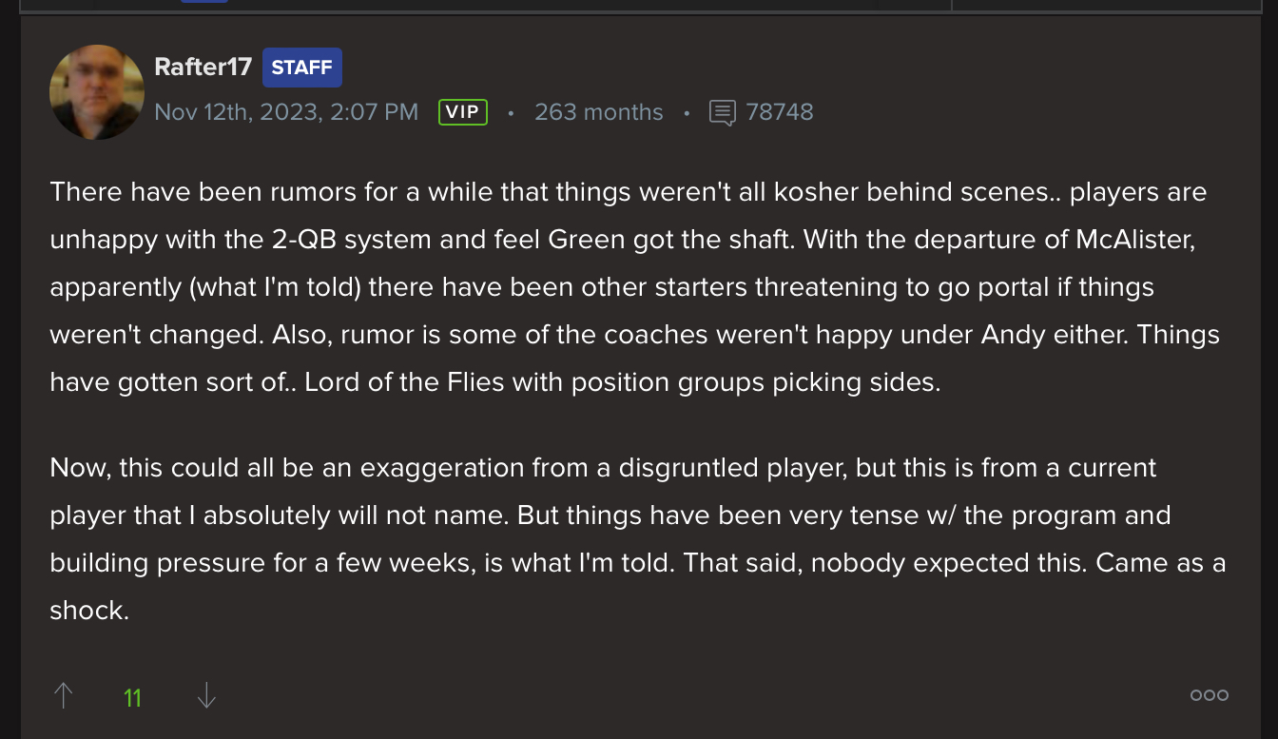Open the three-dot post options menu
This screenshot has height=739, width=1278.
(x=1209, y=695)
